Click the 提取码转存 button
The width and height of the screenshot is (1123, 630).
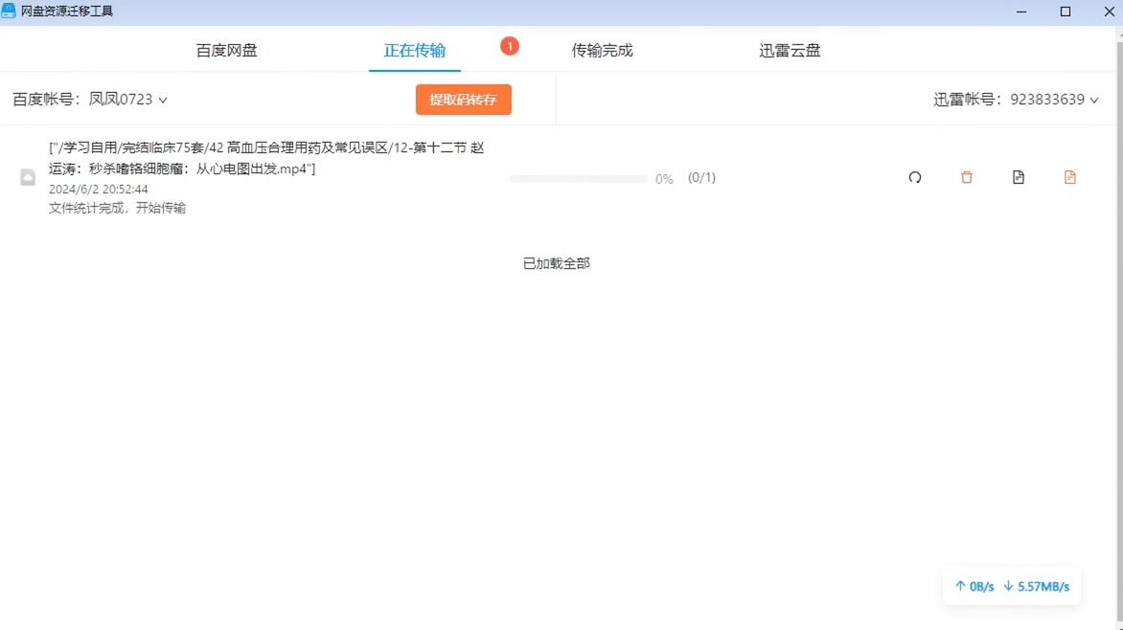463,99
